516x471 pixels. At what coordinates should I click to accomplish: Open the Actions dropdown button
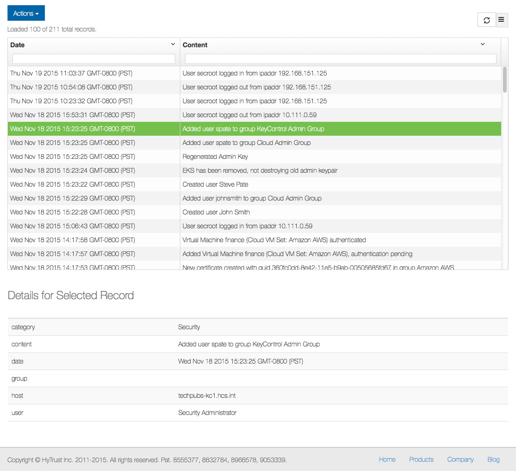coord(26,13)
